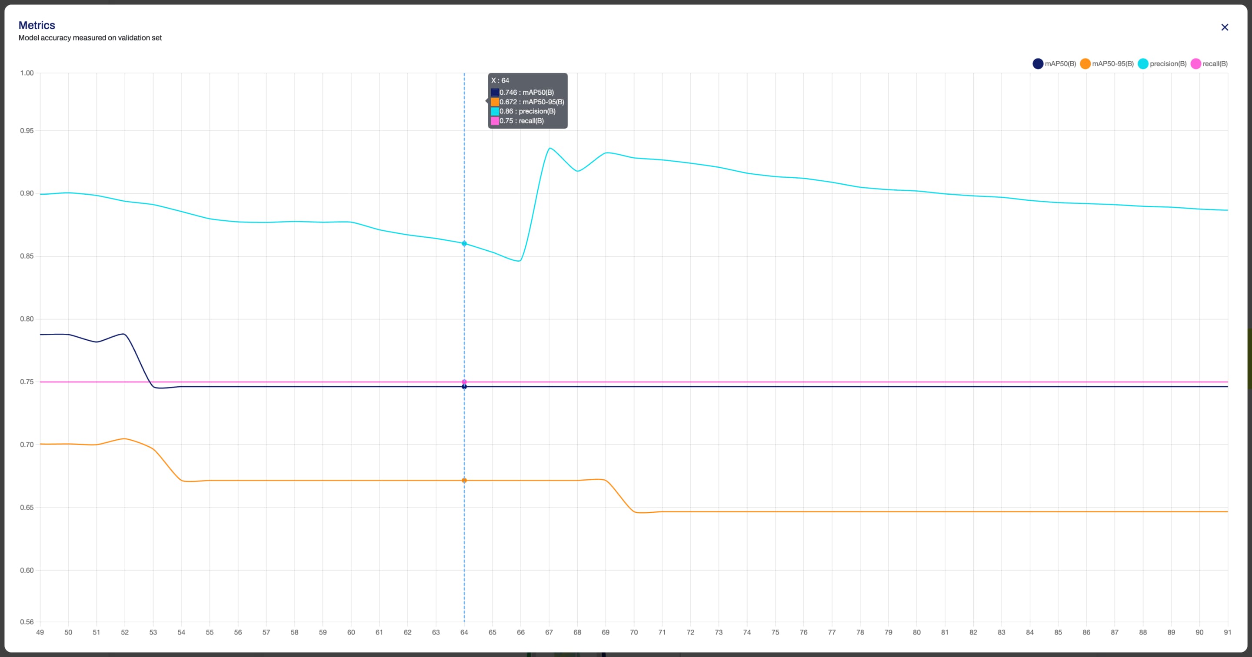Toggle mAP50-95(B) series in legend
This screenshot has height=657, width=1252.
coord(1112,64)
